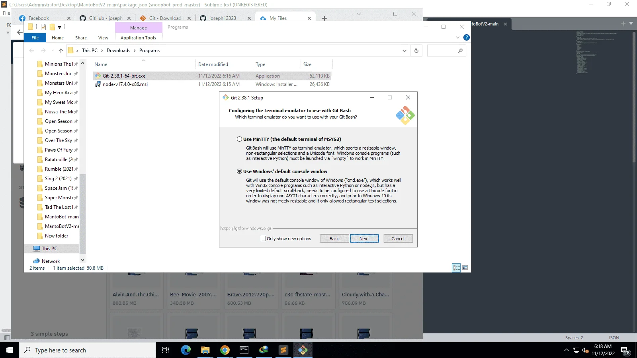Select Use Windows' default console window option
This screenshot has height=358, width=637.
(239, 171)
